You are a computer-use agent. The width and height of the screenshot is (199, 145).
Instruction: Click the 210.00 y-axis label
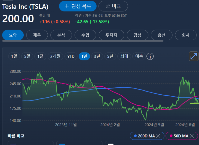pos(15,96)
